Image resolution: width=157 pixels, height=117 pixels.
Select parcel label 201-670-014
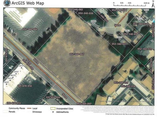tap(24, 86)
